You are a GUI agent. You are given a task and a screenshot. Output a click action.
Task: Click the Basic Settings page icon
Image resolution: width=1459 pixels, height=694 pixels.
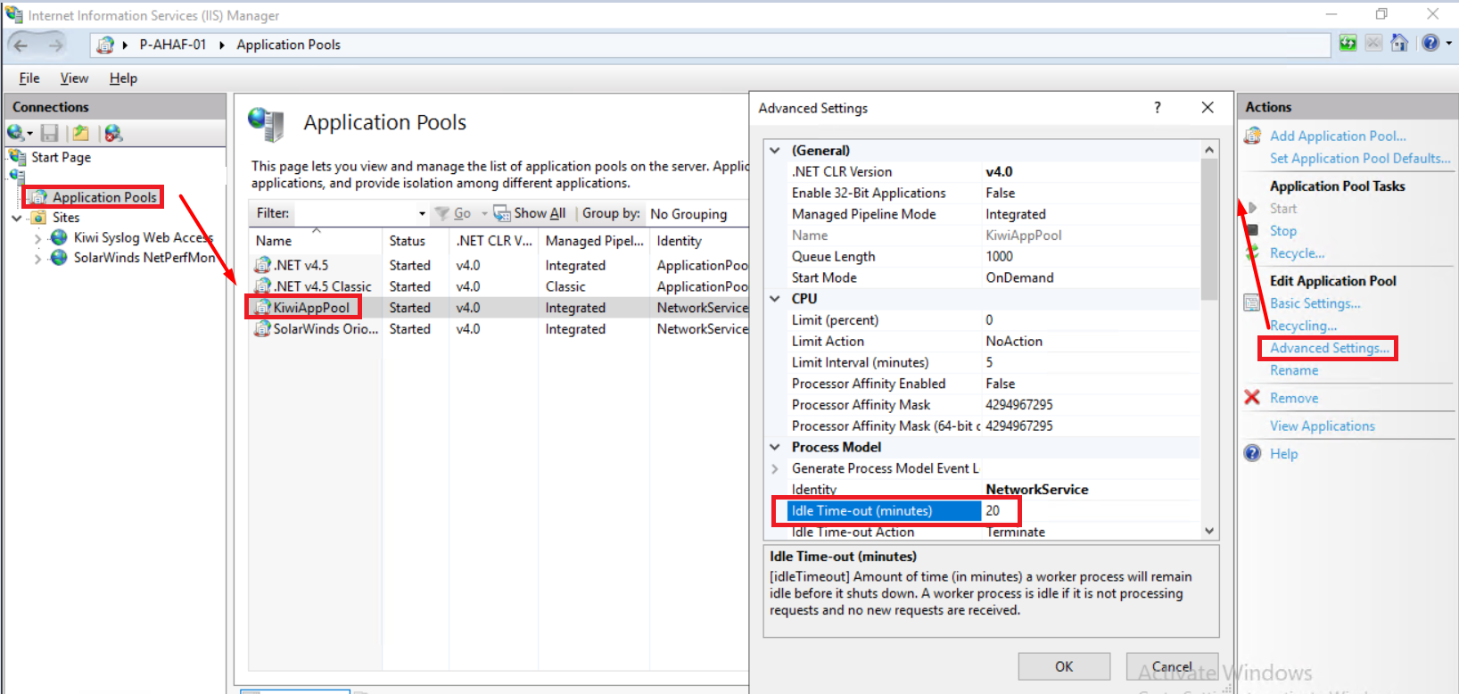[x=1252, y=303]
